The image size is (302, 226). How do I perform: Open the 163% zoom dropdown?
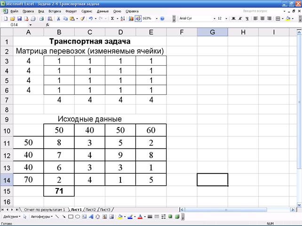click(157, 19)
